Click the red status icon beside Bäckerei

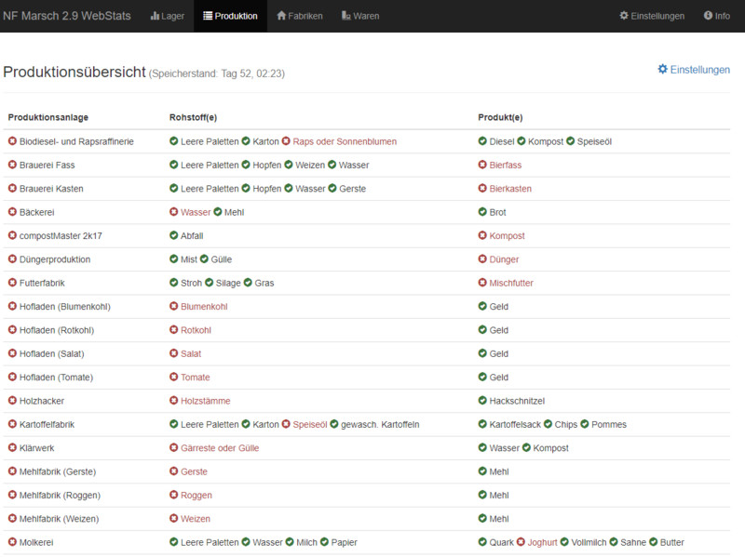coord(12,212)
